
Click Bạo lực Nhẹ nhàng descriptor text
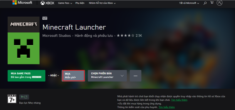(30, 103)
